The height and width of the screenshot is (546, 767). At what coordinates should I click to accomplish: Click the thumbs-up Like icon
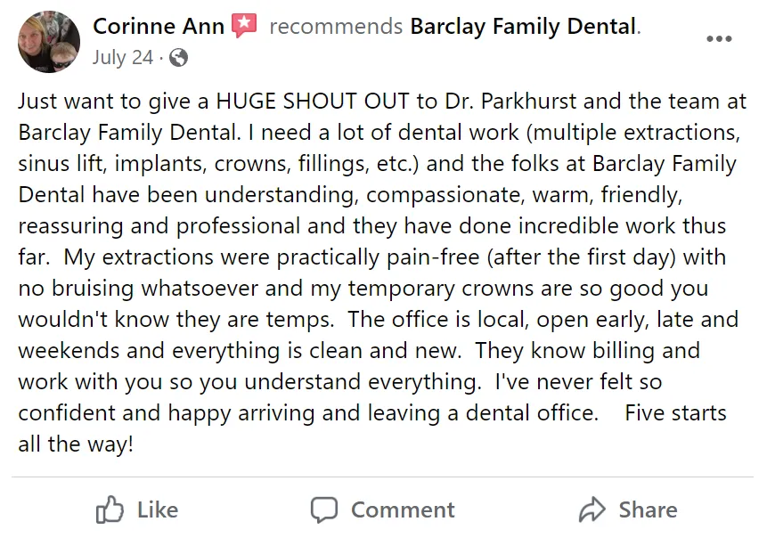tap(110, 509)
